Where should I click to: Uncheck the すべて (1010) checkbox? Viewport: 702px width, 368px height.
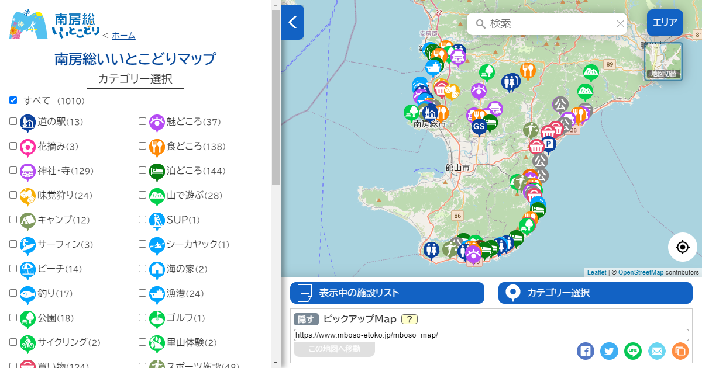click(13, 100)
